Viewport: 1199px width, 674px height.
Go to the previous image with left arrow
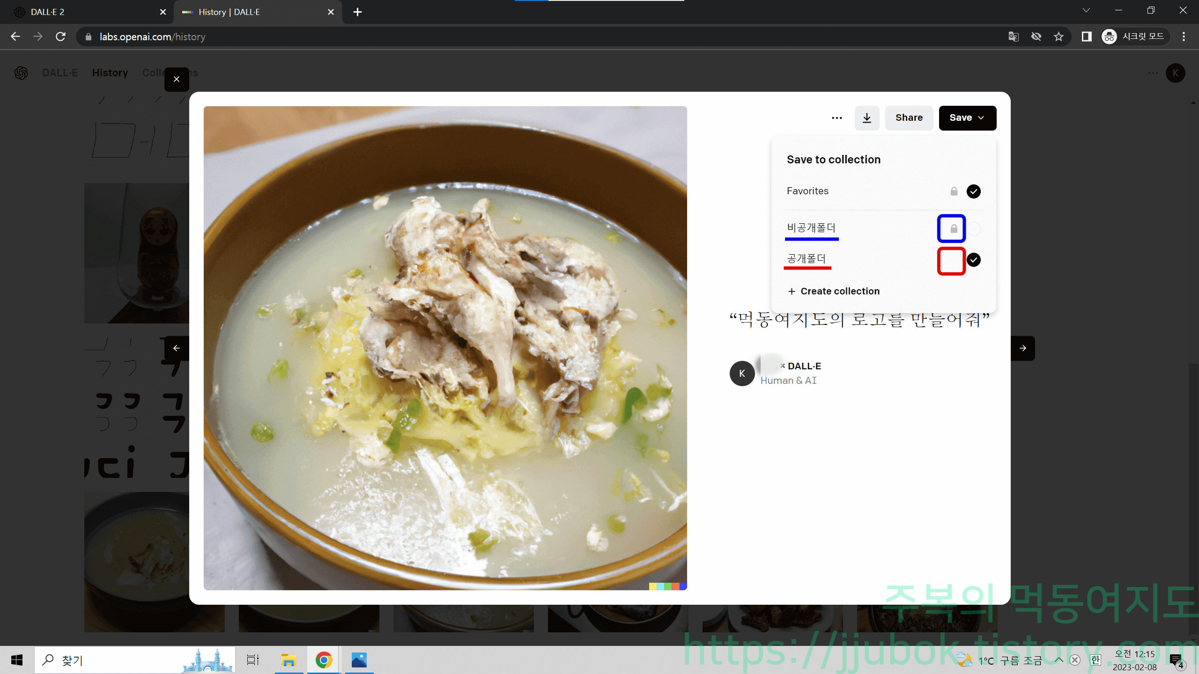[177, 348]
